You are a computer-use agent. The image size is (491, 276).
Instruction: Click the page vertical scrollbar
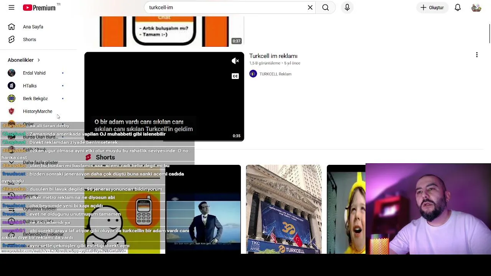[489, 34]
